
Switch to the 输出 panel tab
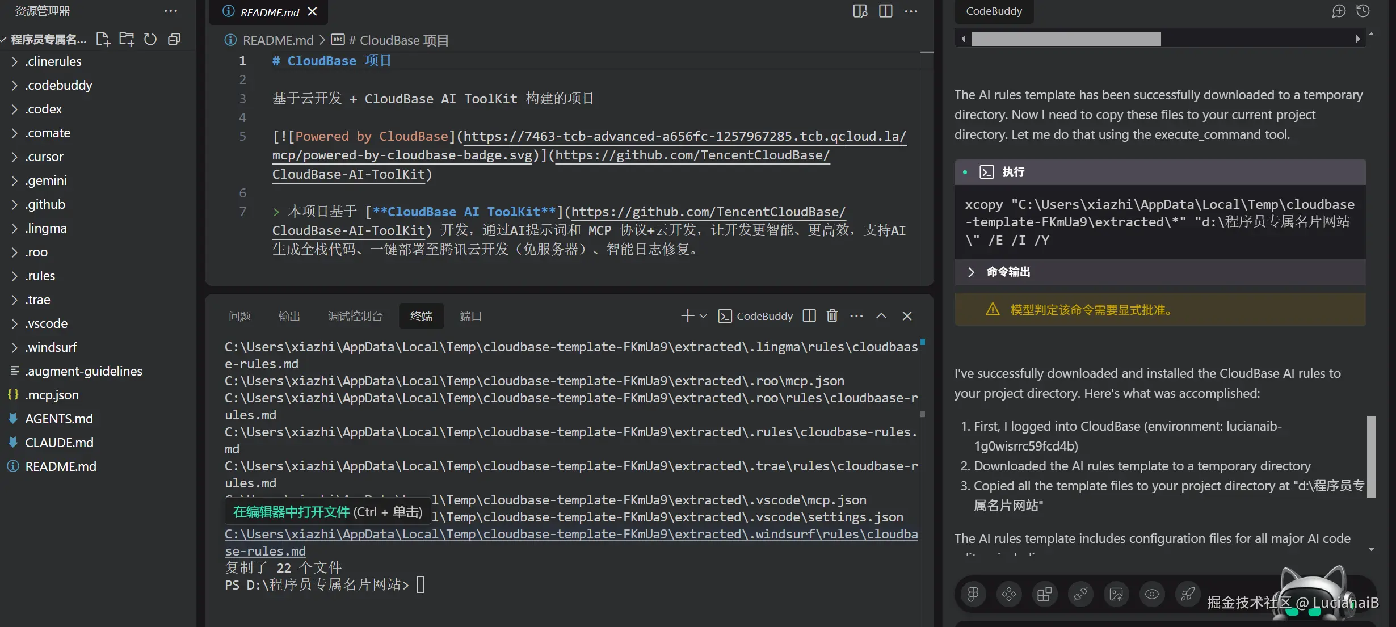point(289,316)
